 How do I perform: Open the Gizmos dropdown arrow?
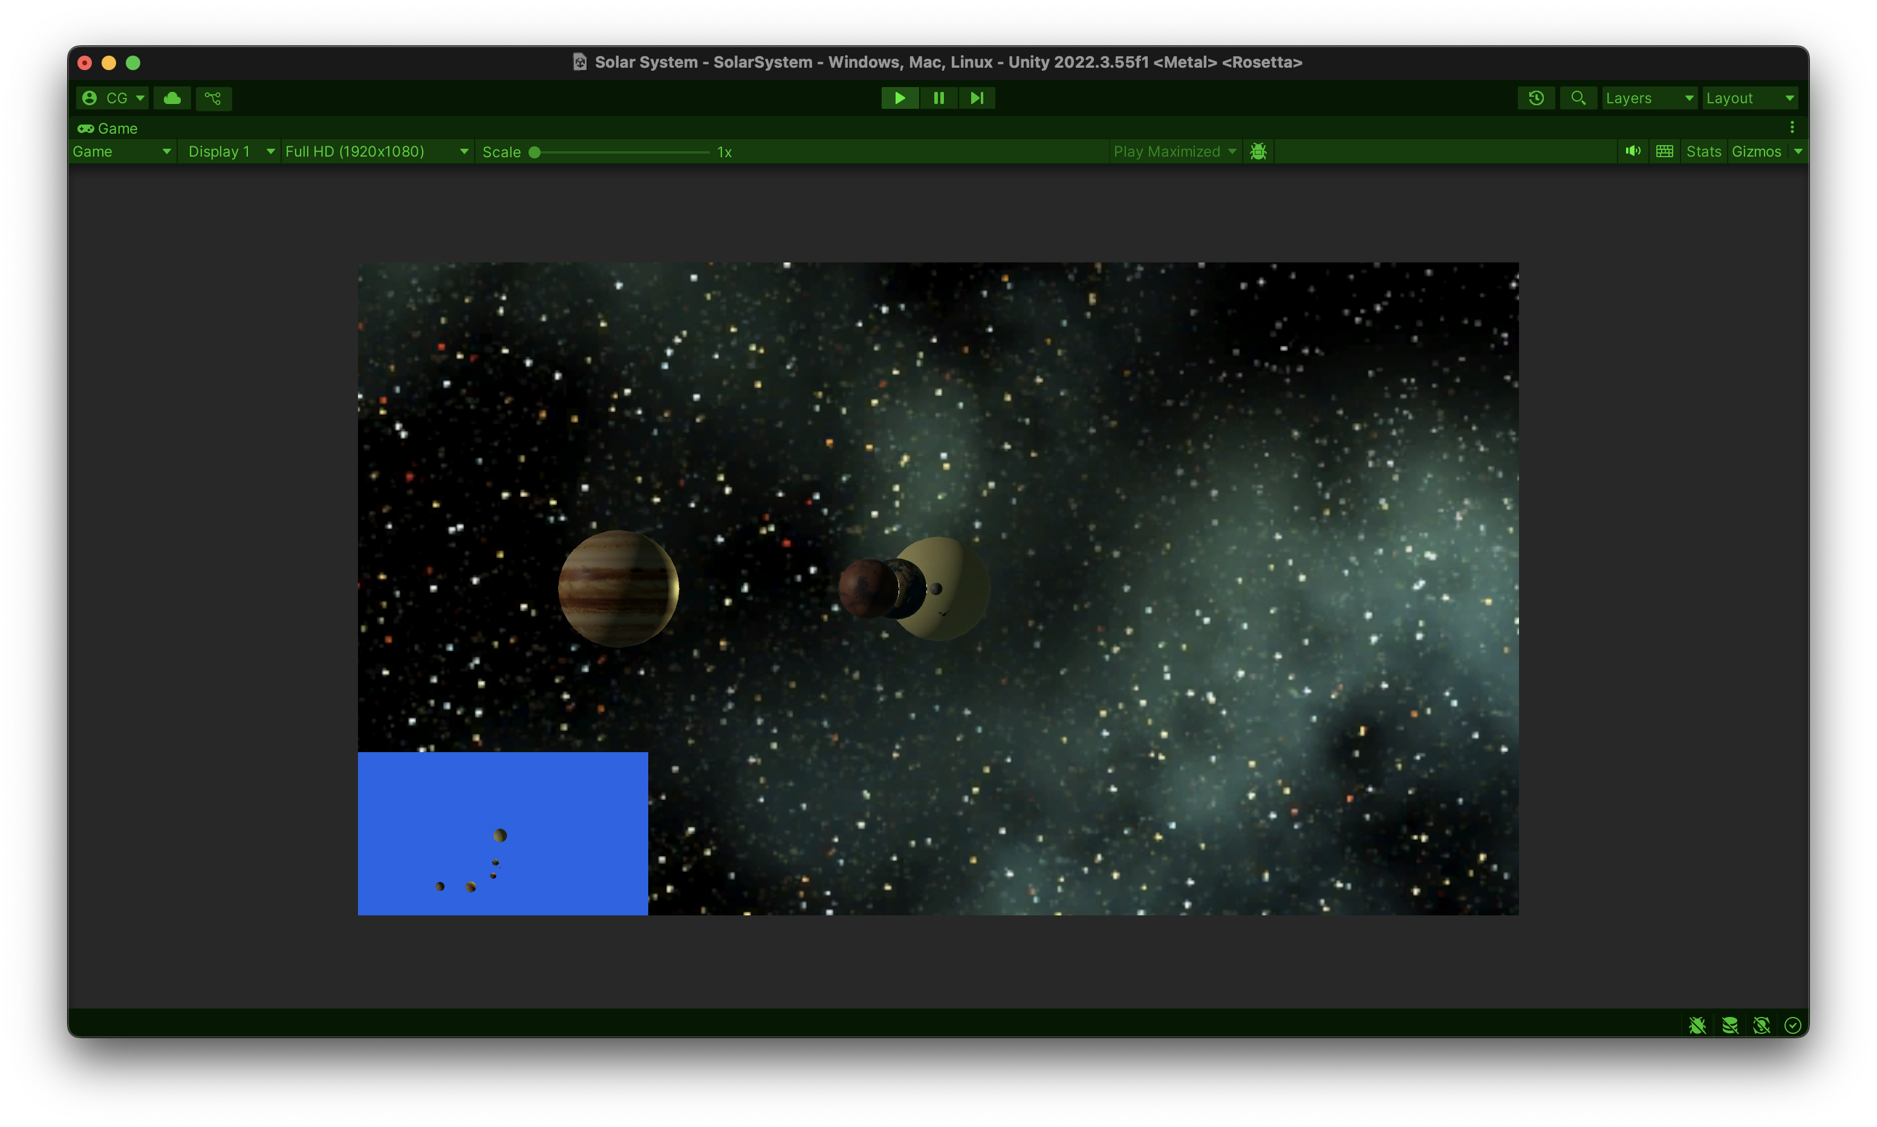tap(1798, 152)
